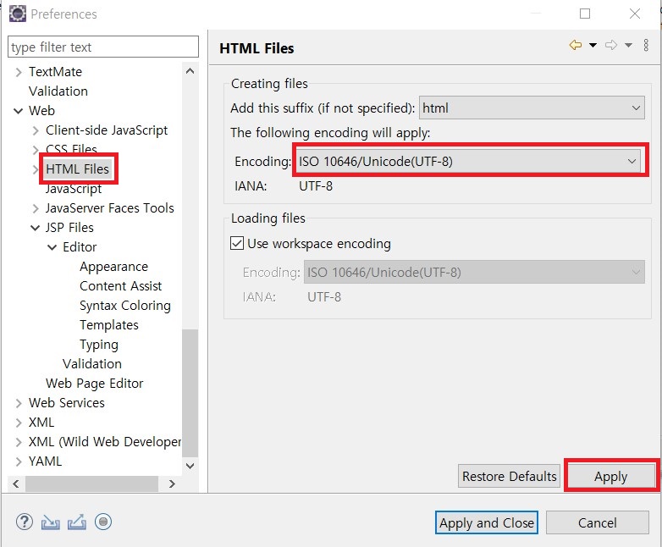Viewport: 662px width, 547px height.
Task: Click the Oomph preference recorder icon
Action: (103, 522)
